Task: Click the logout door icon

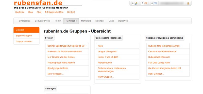Action: coord(188,3)
